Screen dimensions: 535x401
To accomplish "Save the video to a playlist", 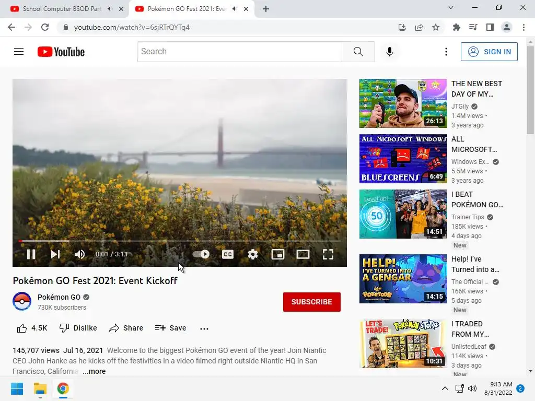I will [x=171, y=328].
